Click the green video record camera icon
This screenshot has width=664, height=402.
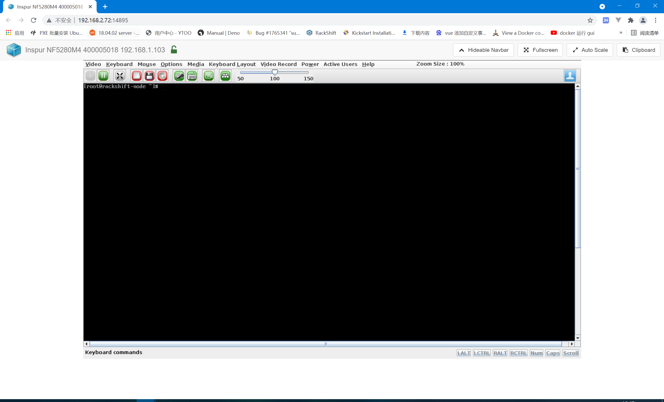tap(209, 76)
